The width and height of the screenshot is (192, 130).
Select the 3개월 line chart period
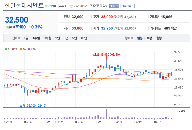(48, 38)
